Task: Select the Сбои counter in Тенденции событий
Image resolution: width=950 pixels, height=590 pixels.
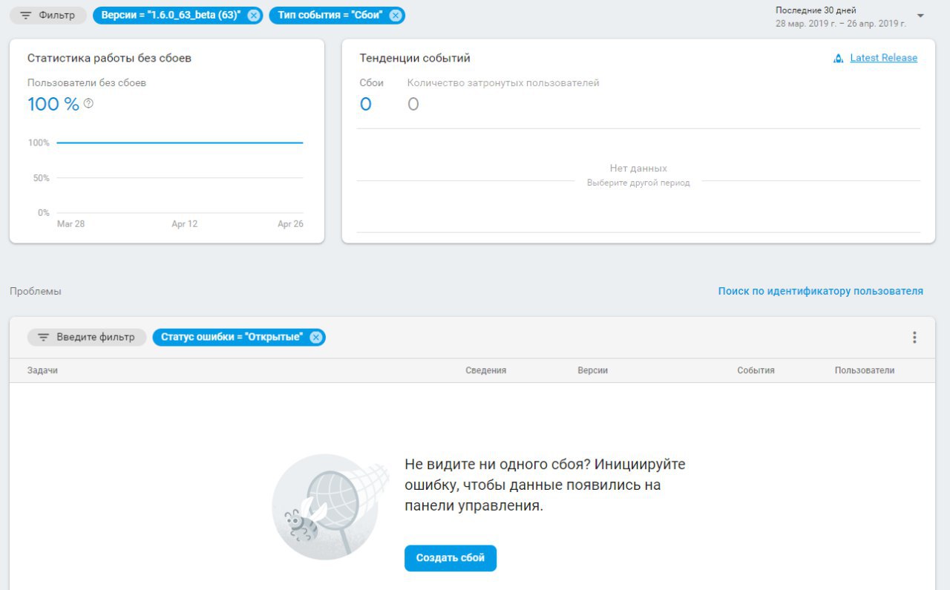Action: pyautogui.click(x=371, y=95)
